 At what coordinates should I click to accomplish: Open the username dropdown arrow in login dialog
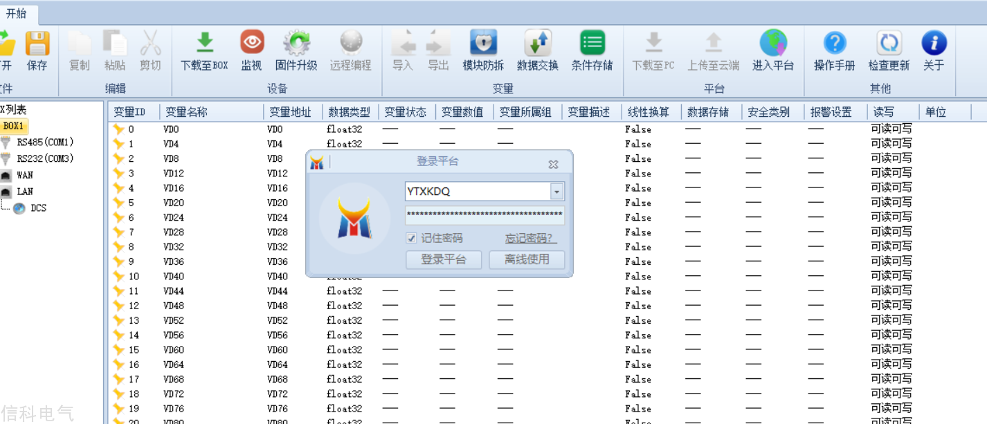[557, 192]
